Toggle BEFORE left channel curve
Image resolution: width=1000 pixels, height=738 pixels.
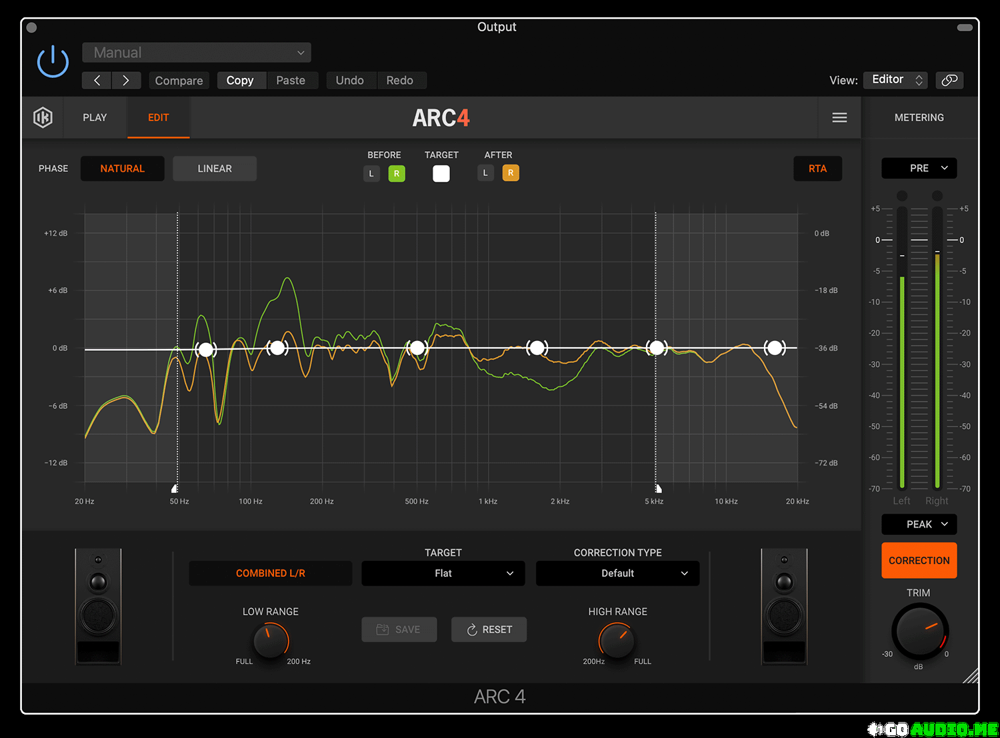[371, 174]
